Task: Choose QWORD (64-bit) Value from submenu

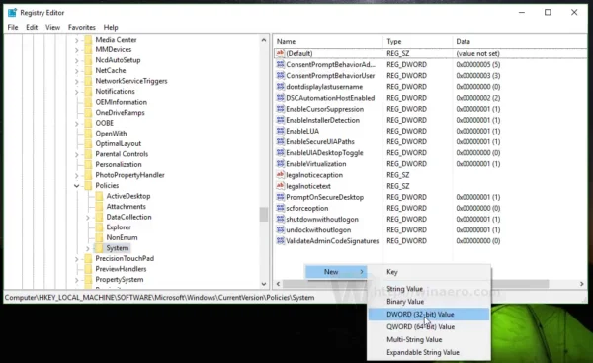Action: coord(429,327)
